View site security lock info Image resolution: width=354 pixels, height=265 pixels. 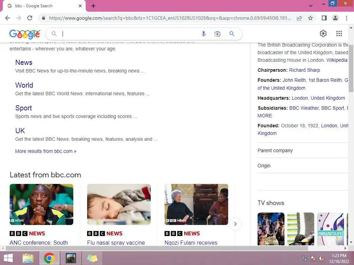pos(44,18)
